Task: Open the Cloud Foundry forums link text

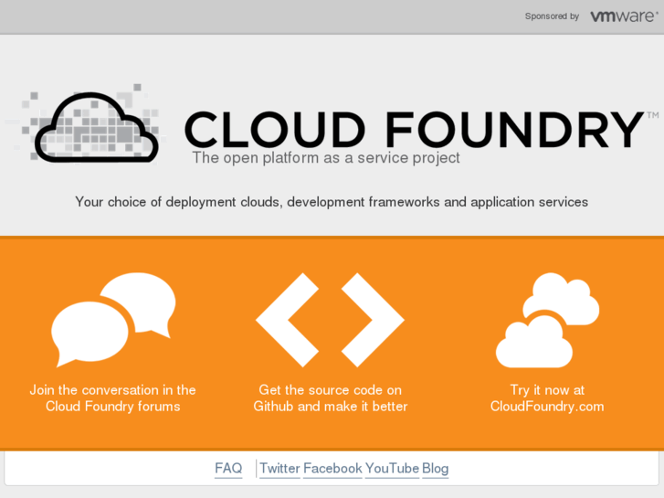Action: (112, 398)
